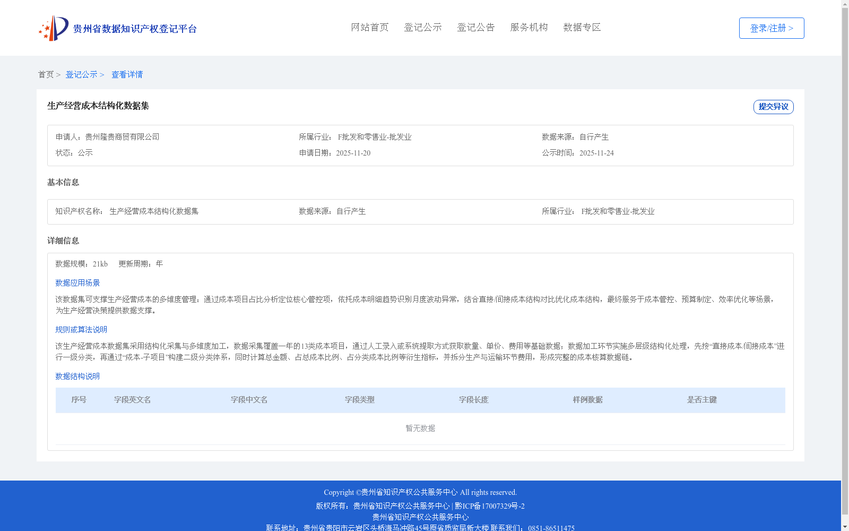Screen dimensions: 849x531
Task: Click the 字段长度 column header
Action: click(x=474, y=400)
